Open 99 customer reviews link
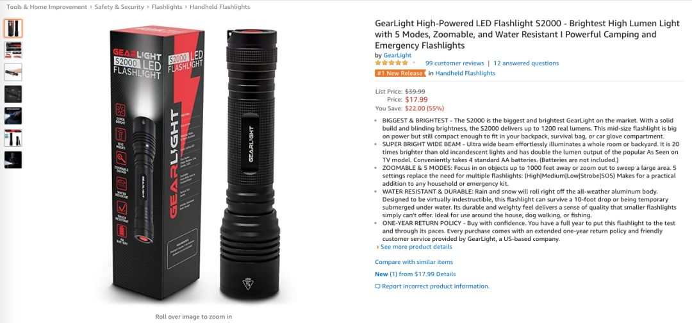Screen dimensions: 692x323 point(454,63)
